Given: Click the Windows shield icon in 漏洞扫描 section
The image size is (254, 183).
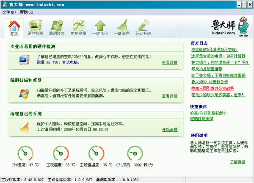Looking at the screenshot, I should (24, 94).
